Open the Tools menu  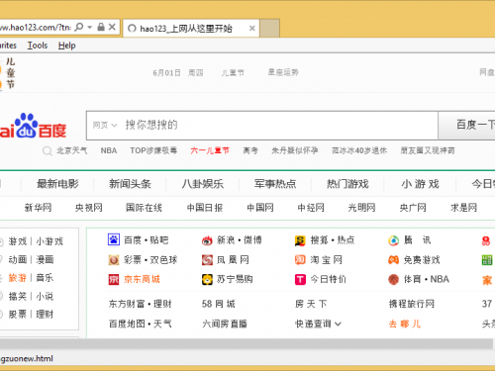[x=38, y=46]
